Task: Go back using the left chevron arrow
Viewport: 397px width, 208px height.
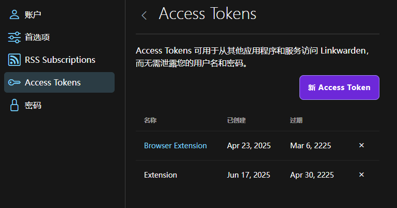Action: click(144, 15)
